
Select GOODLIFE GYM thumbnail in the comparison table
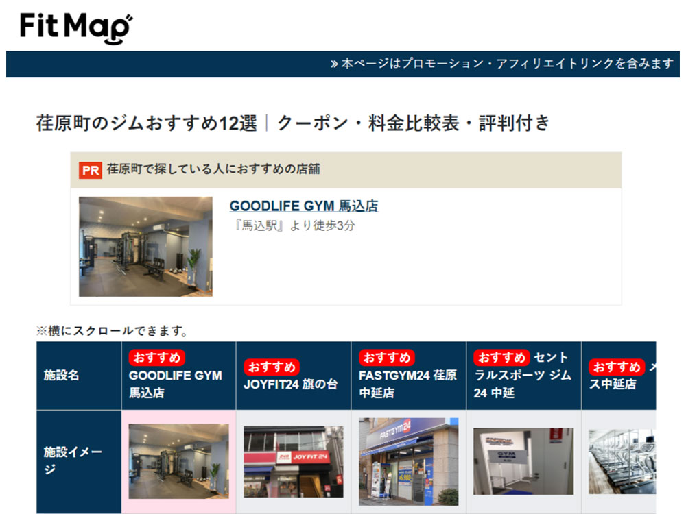click(x=178, y=461)
